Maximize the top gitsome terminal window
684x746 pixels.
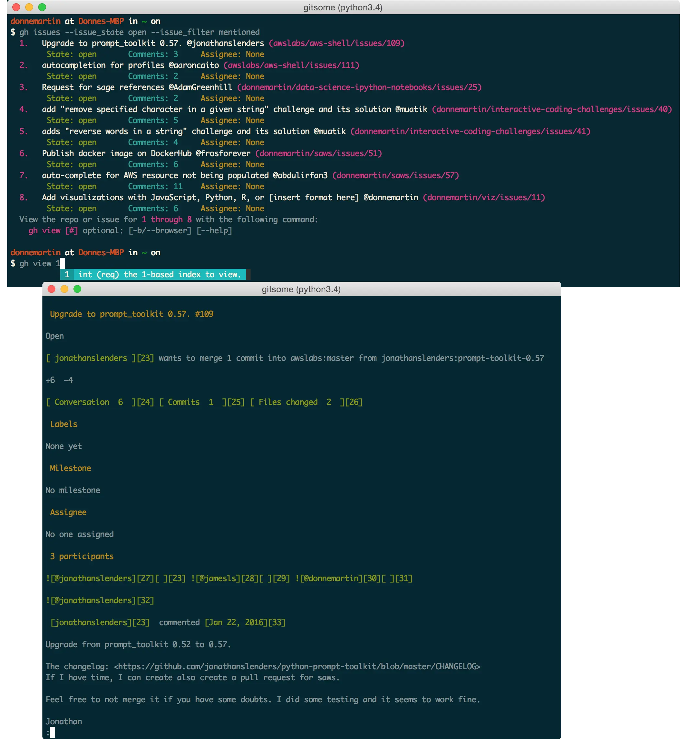pos(42,7)
